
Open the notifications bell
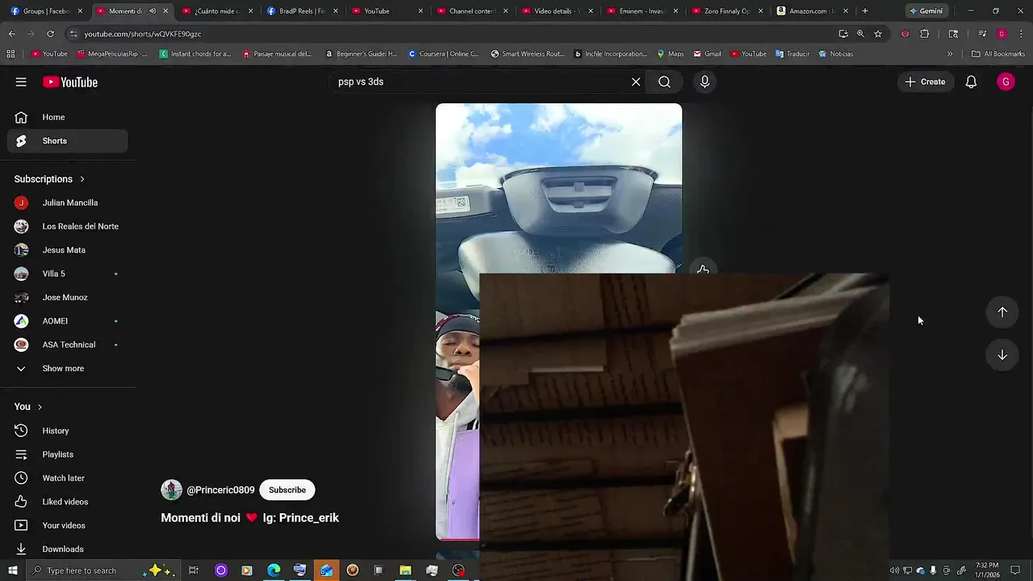point(971,82)
